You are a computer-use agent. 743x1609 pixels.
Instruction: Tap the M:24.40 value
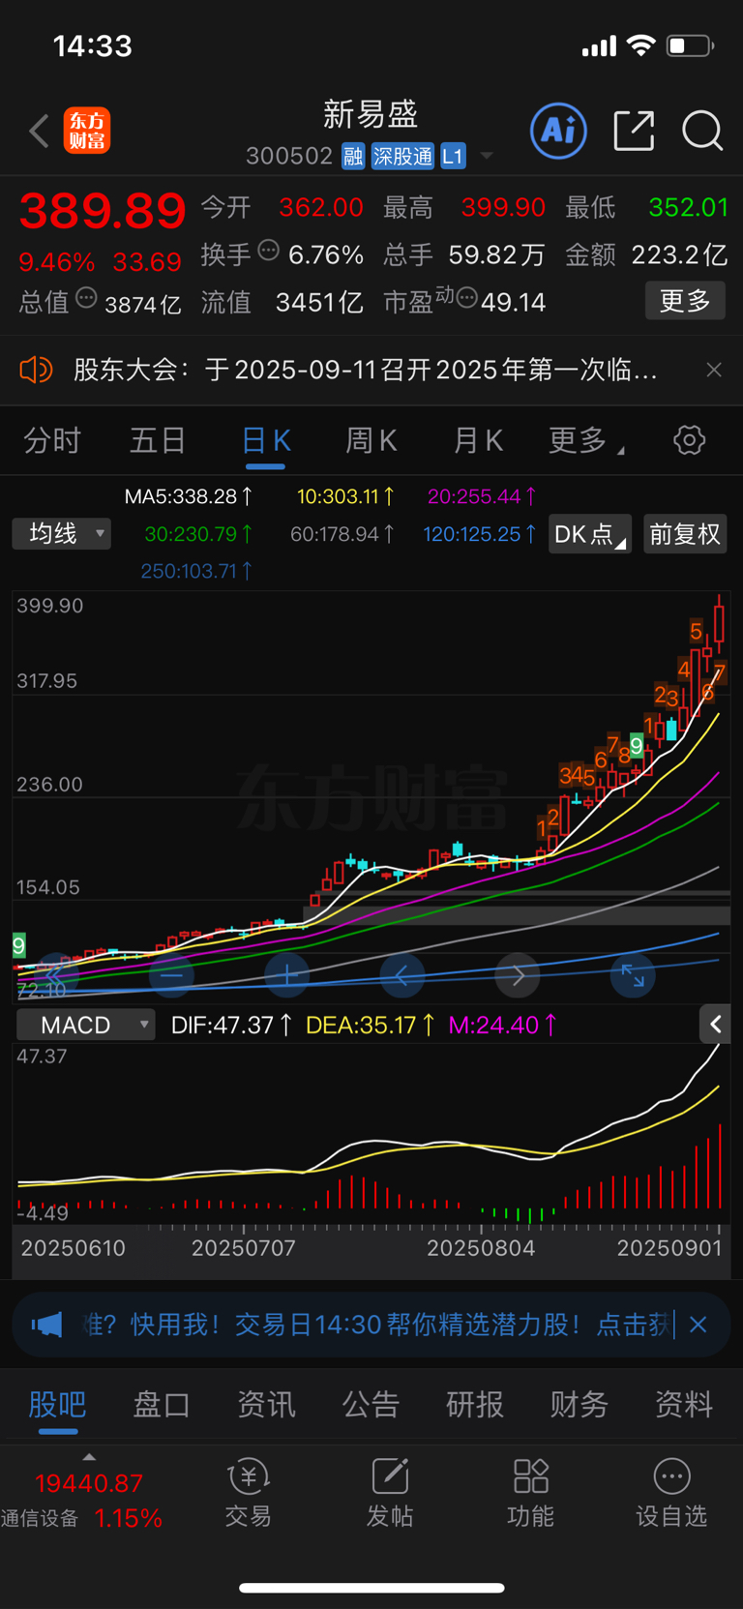click(x=503, y=1025)
